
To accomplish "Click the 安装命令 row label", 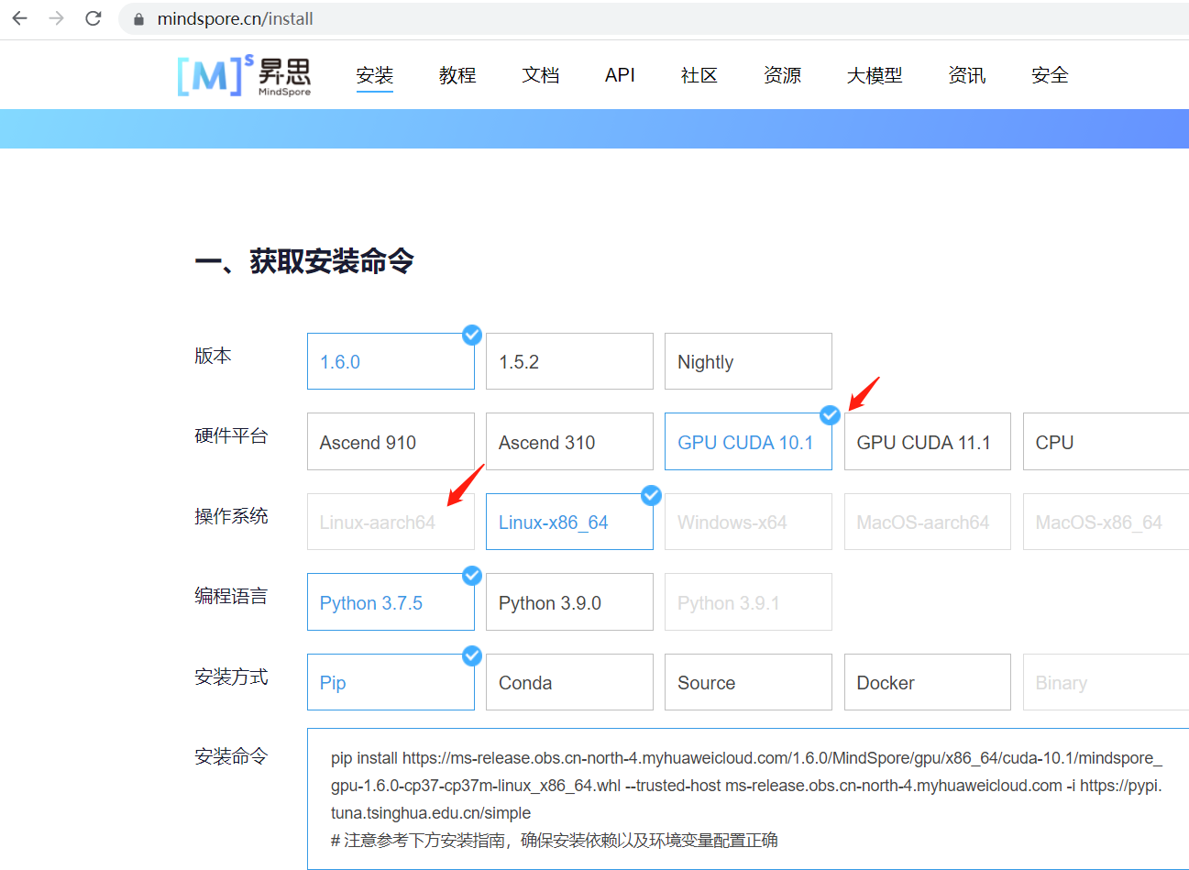I will (x=231, y=756).
